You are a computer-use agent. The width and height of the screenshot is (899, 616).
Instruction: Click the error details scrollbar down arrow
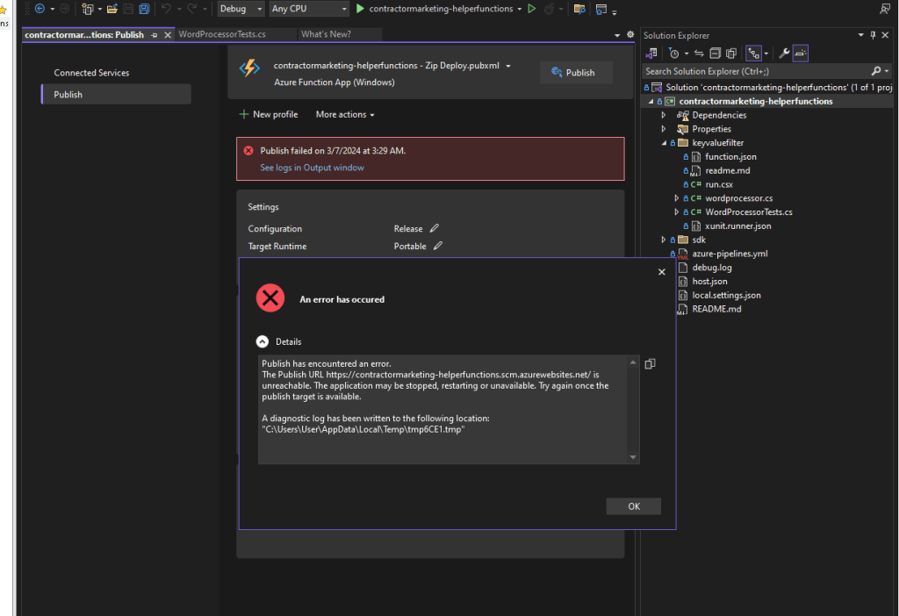click(x=633, y=457)
